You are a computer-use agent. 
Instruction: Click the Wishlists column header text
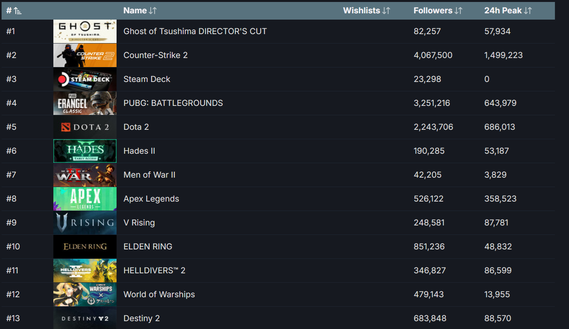361,11
